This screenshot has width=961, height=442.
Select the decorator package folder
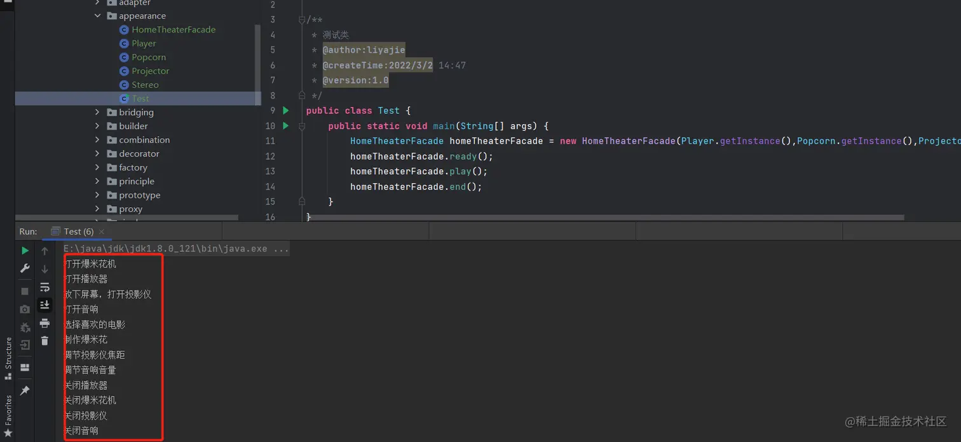coord(133,154)
